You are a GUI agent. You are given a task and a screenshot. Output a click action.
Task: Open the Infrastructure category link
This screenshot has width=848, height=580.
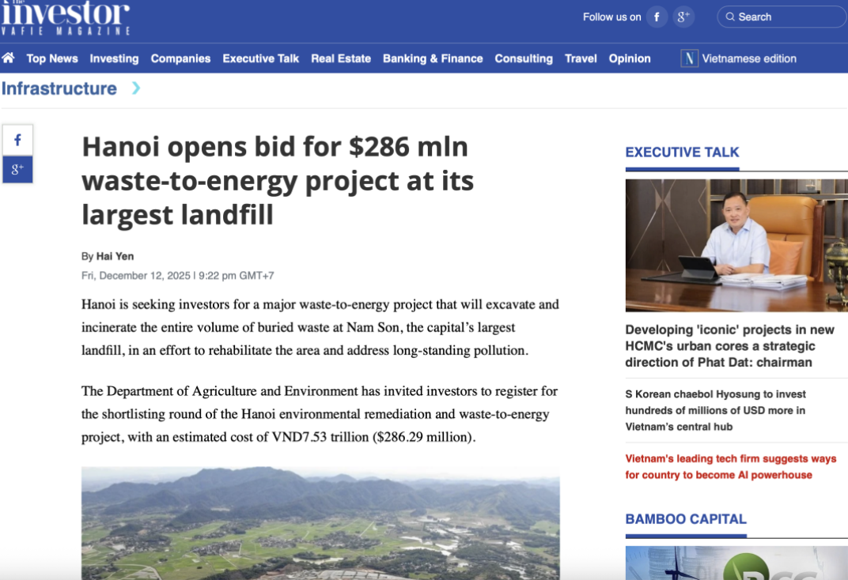(59, 89)
